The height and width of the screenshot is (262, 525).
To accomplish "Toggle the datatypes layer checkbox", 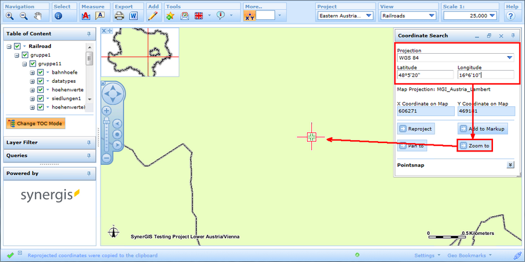I will (x=41, y=81).
